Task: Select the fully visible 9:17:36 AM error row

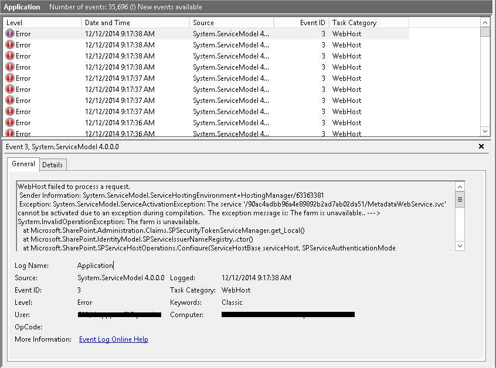Action: [207, 123]
